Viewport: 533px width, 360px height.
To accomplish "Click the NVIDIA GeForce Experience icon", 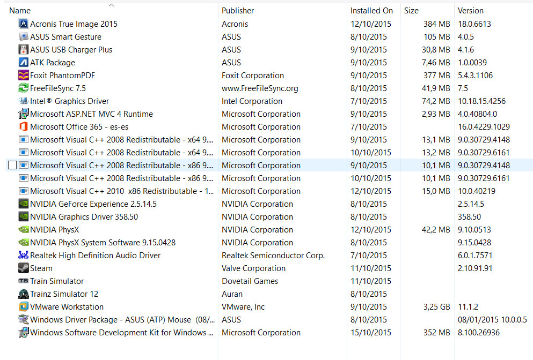I will pos(23,204).
